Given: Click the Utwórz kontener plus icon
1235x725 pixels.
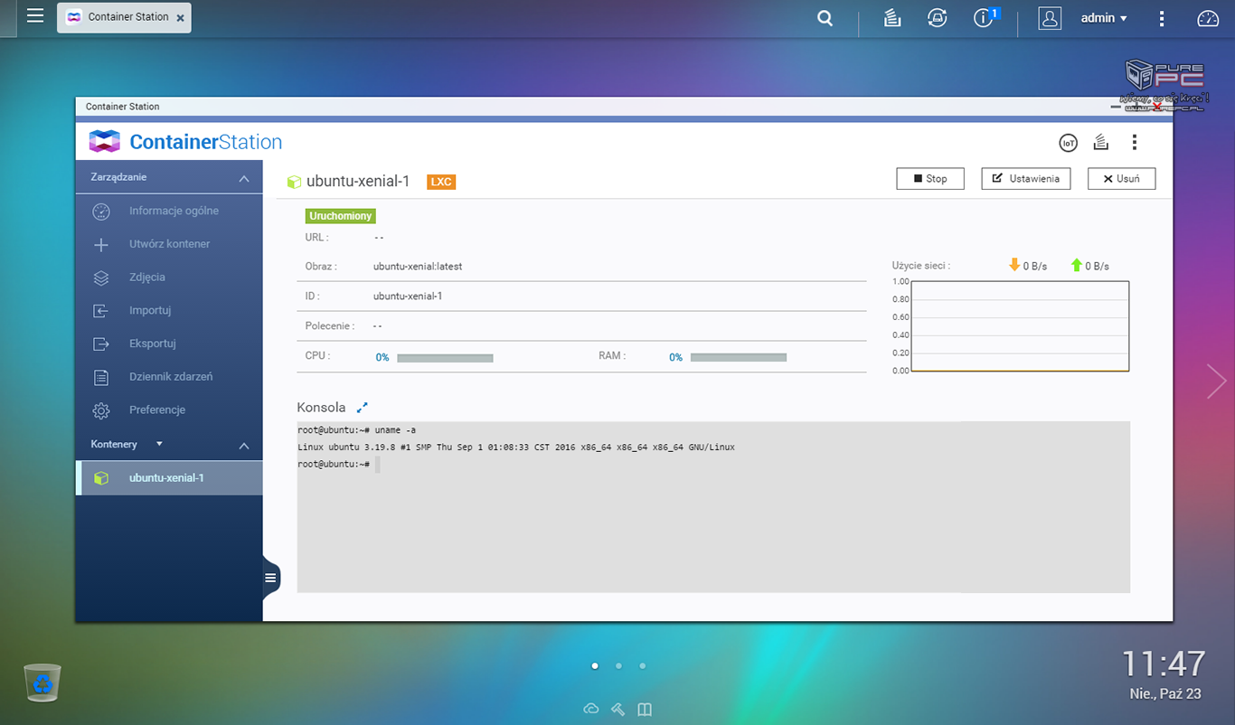Looking at the screenshot, I should (x=101, y=245).
